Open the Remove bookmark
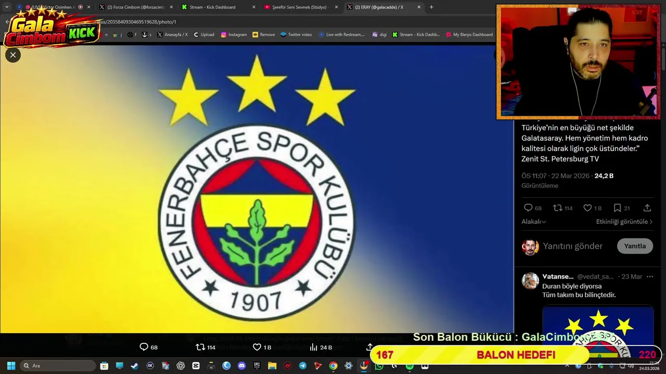Image resolution: width=666 pixels, height=374 pixels. point(264,34)
